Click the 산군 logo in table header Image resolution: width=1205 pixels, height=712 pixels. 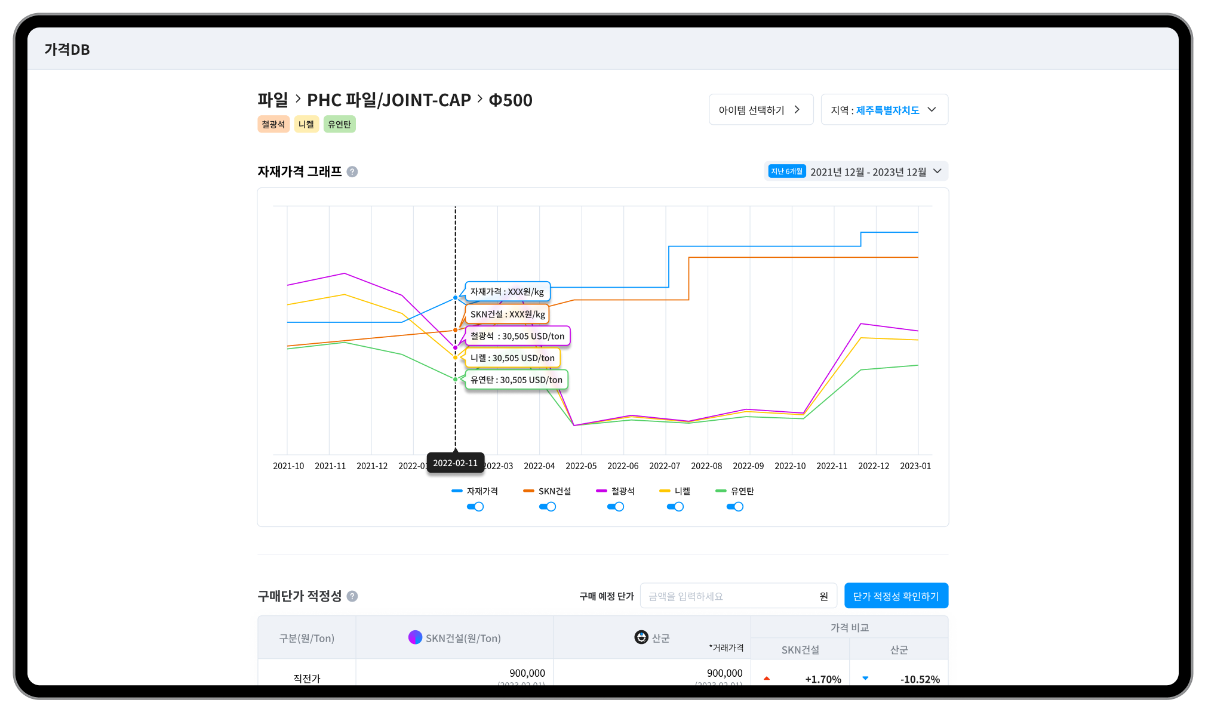pos(641,637)
